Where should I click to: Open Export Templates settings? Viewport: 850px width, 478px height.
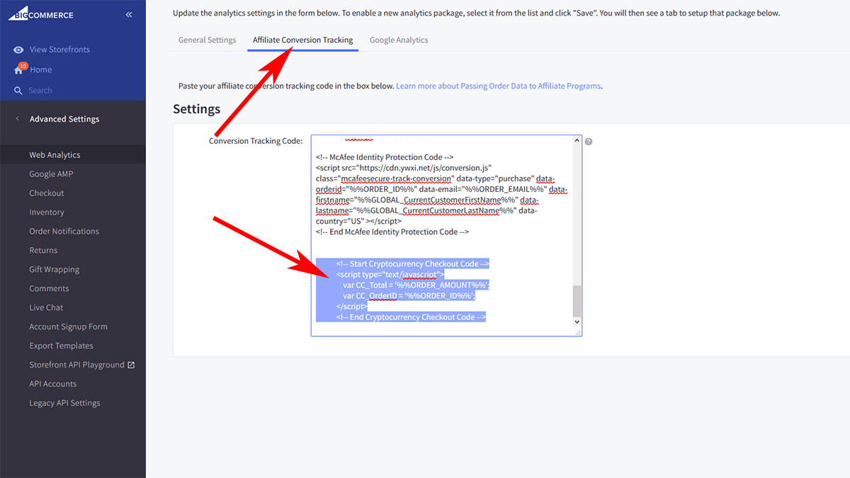(x=61, y=346)
